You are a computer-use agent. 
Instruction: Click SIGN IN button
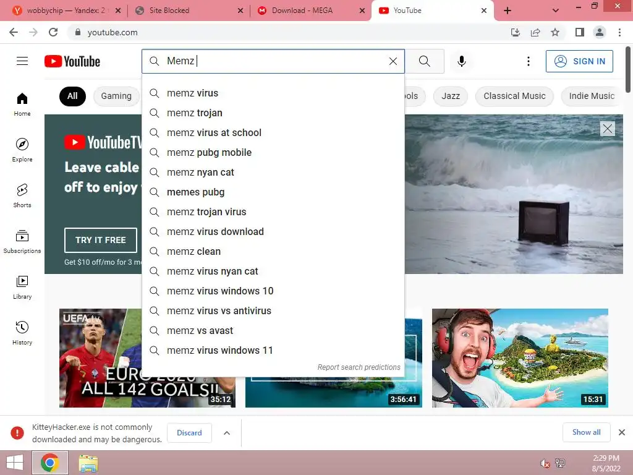tap(579, 61)
